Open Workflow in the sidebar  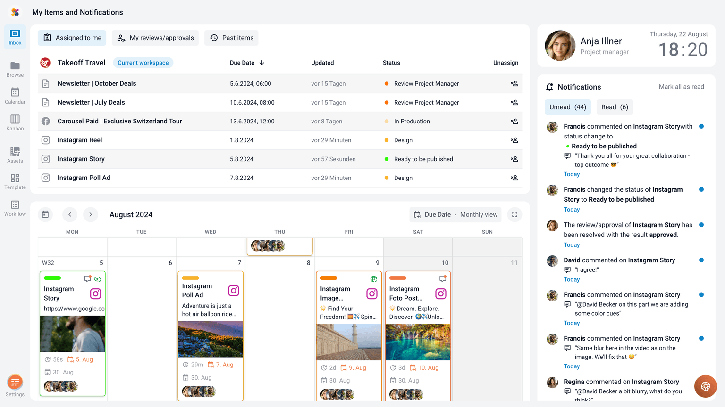coord(15,208)
